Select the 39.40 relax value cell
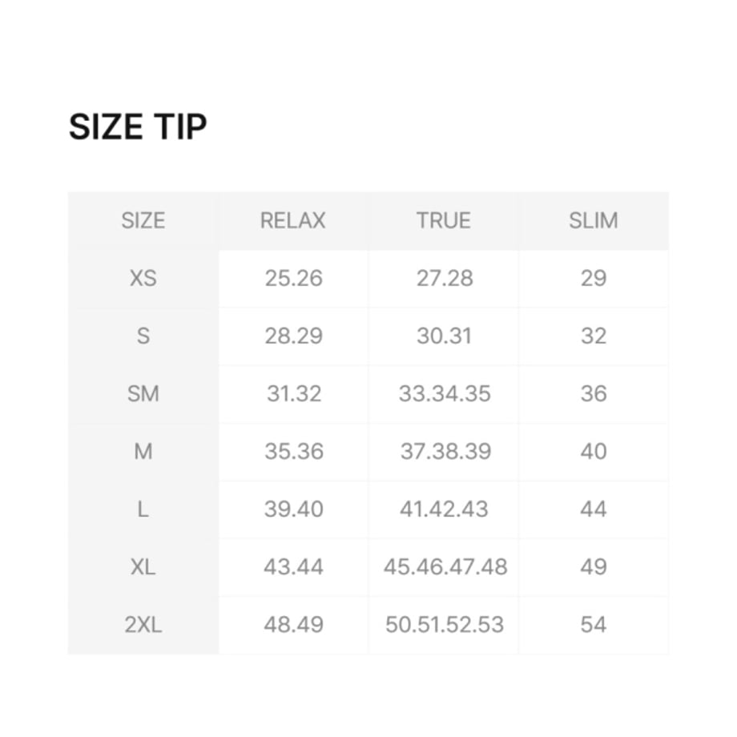The width and height of the screenshot is (737, 737). point(293,509)
